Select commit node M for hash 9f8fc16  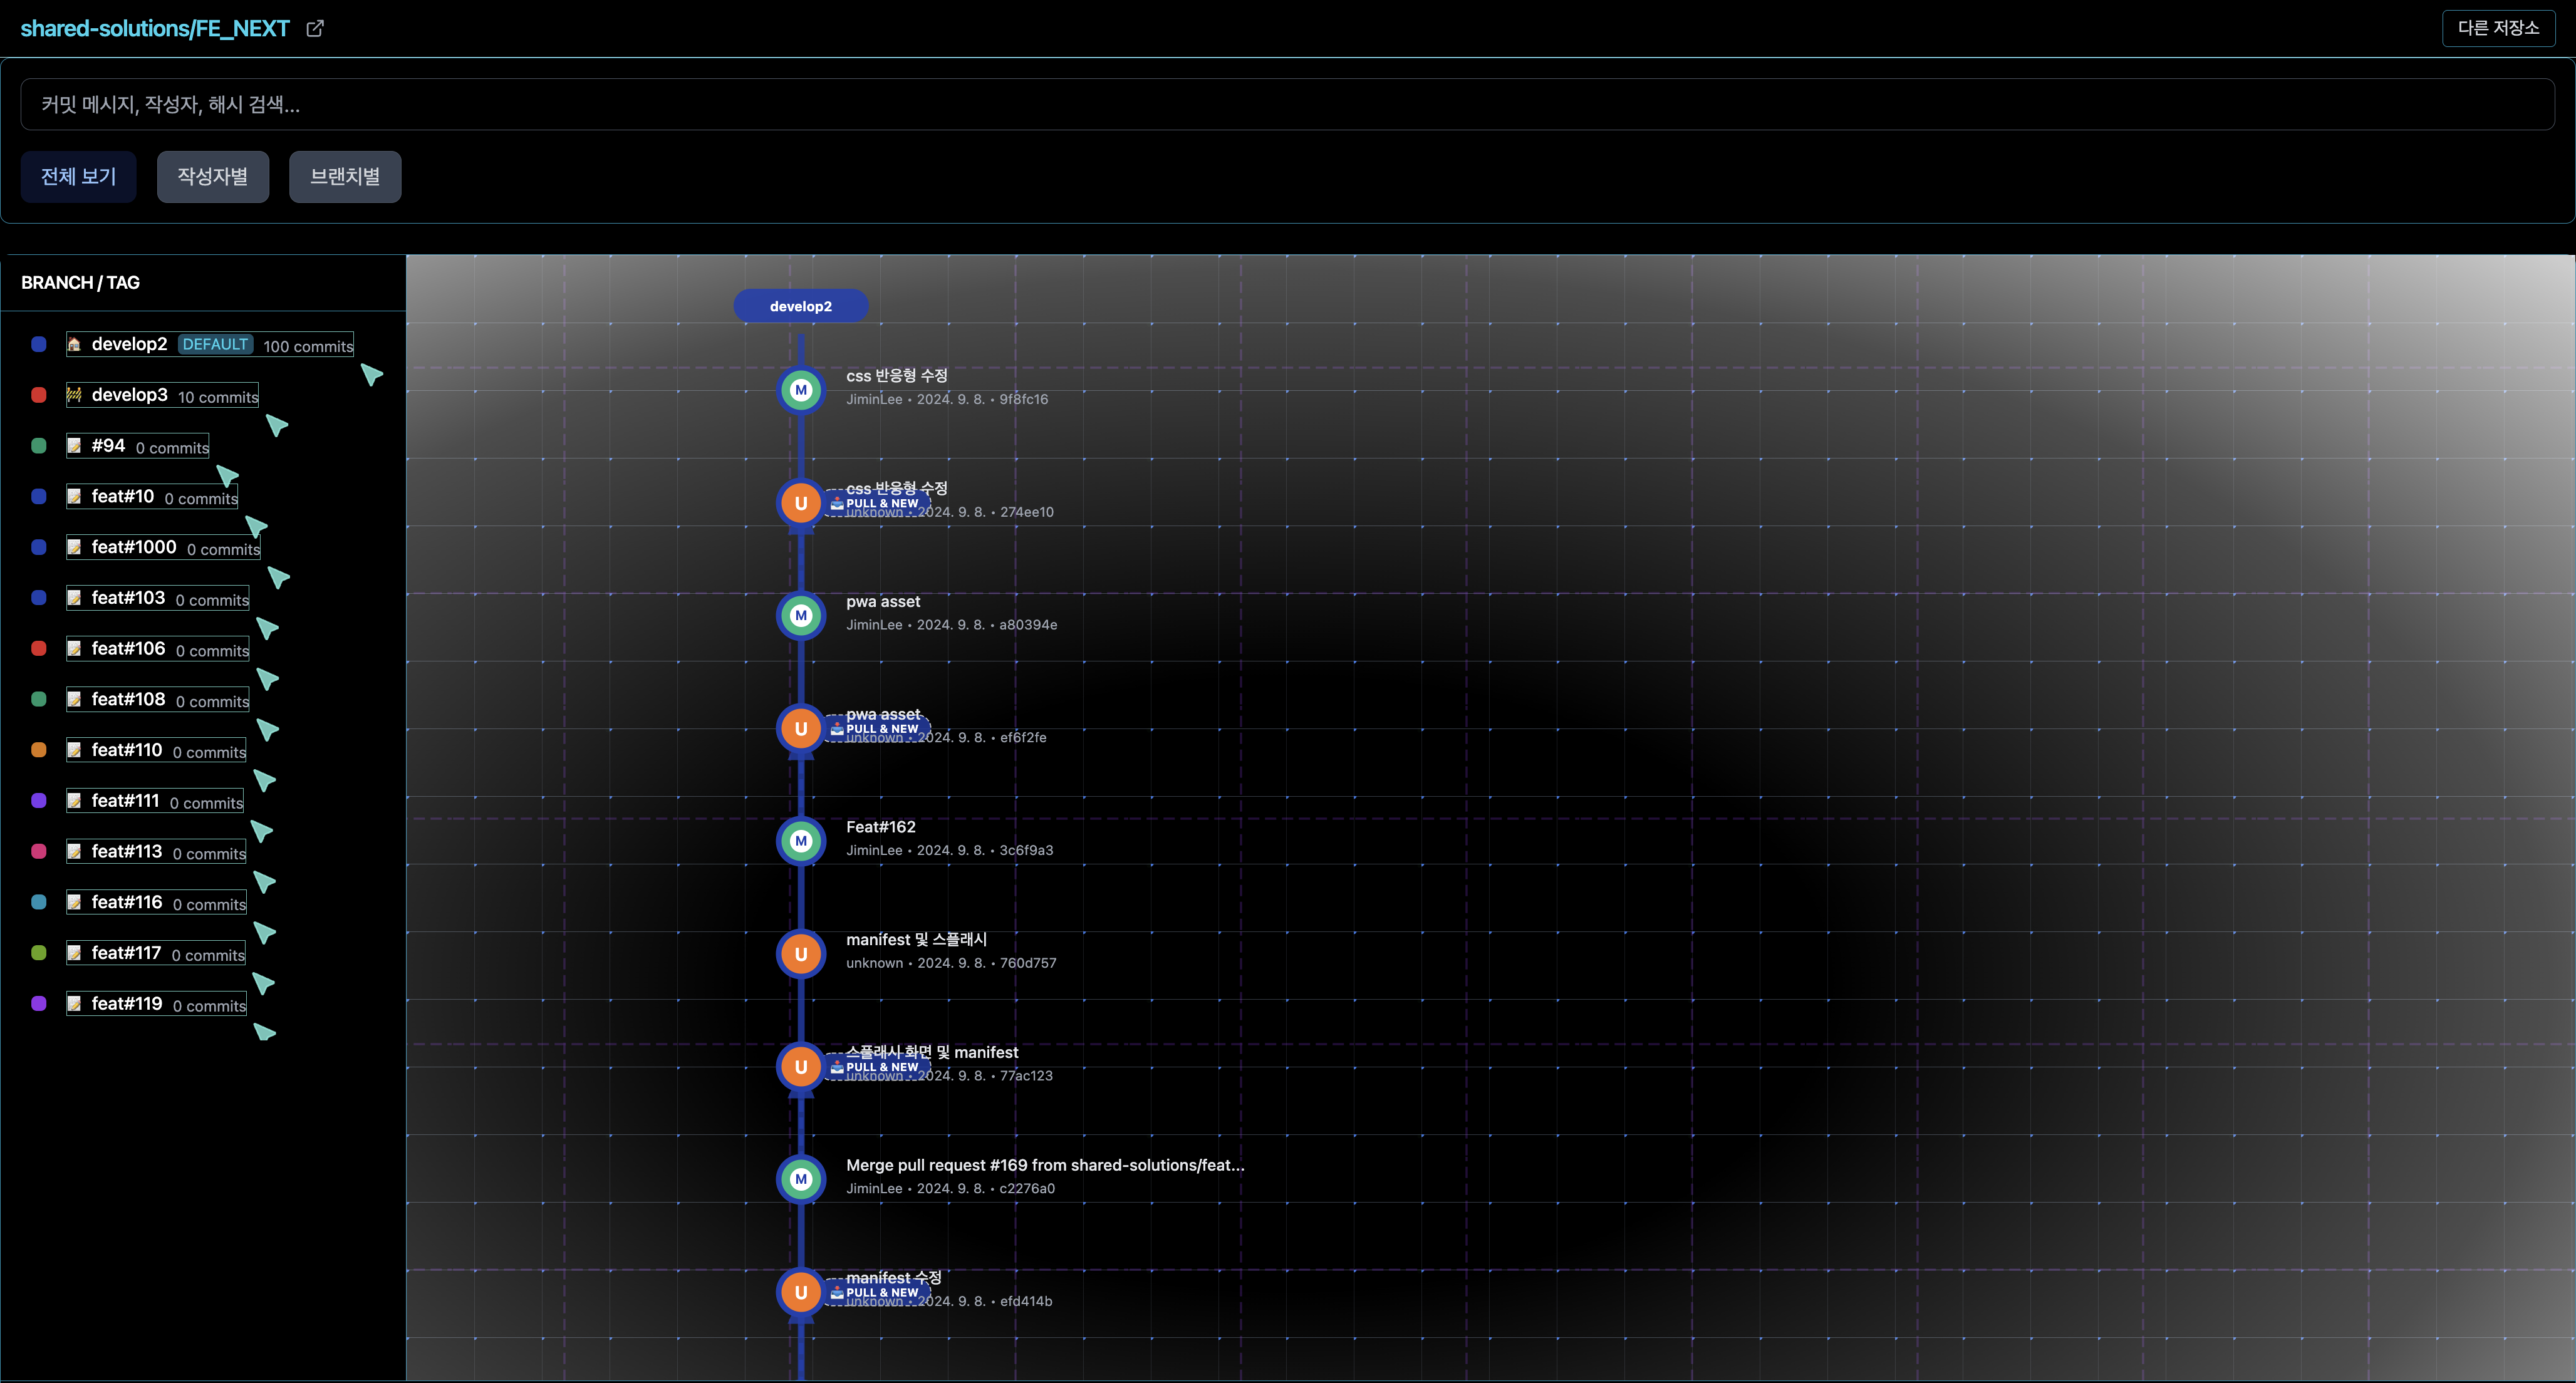801,390
